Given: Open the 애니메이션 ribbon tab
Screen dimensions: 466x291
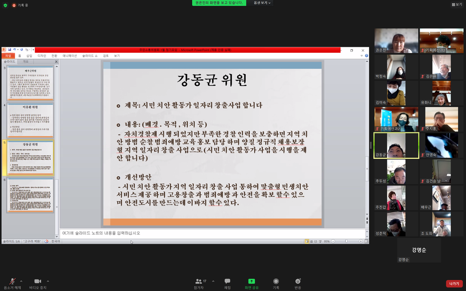Looking at the screenshot, I should (x=70, y=56).
